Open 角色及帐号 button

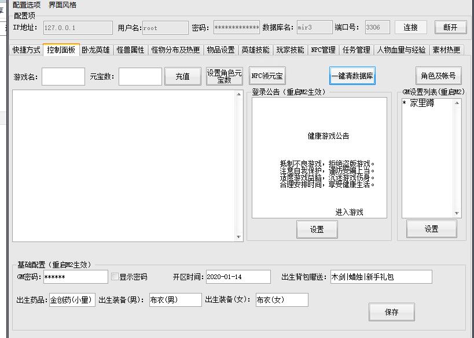[x=438, y=76]
